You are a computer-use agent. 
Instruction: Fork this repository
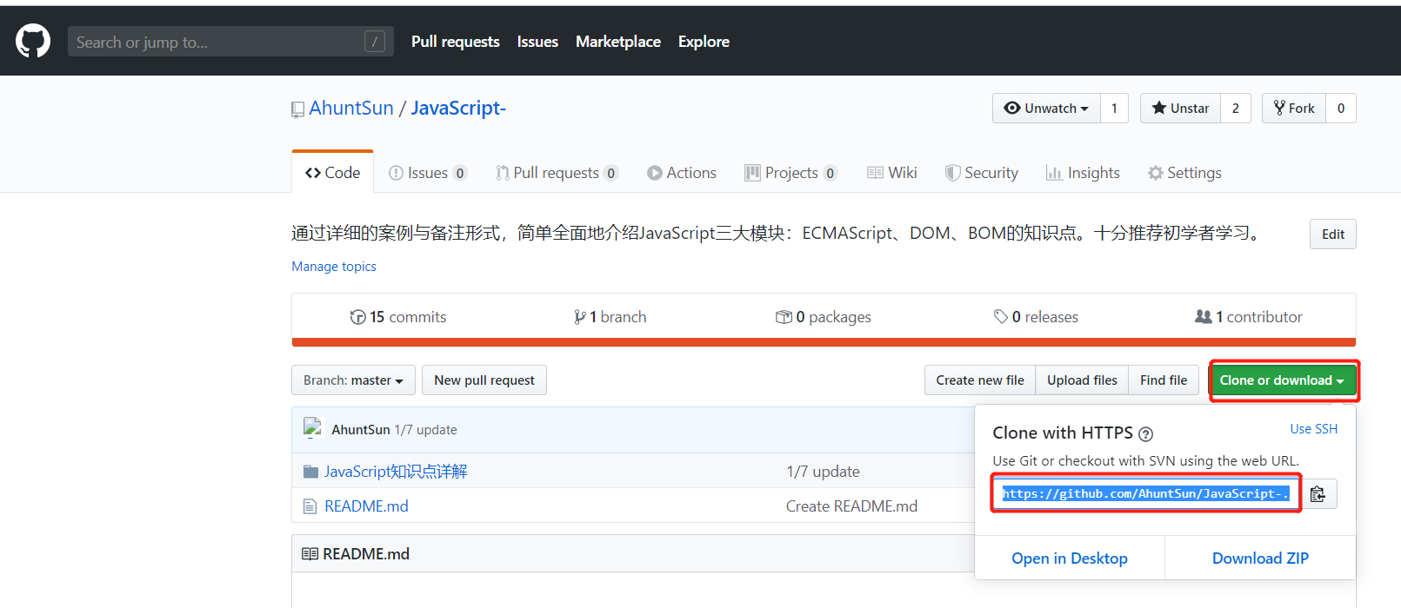click(x=1294, y=108)
